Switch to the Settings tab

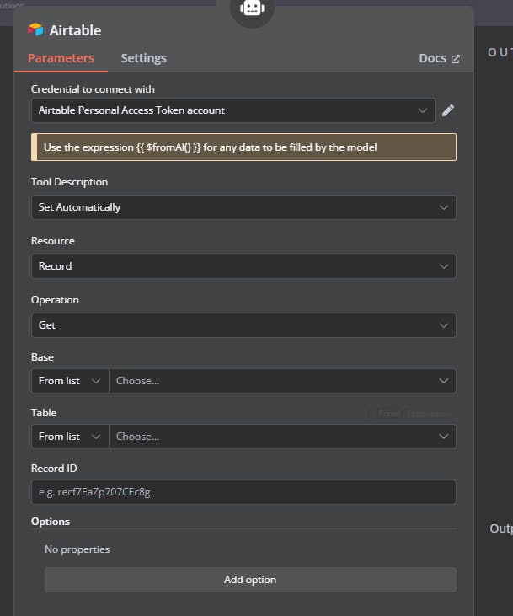[x=143, y=58]
